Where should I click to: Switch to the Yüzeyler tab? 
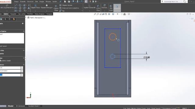(13, 14)
